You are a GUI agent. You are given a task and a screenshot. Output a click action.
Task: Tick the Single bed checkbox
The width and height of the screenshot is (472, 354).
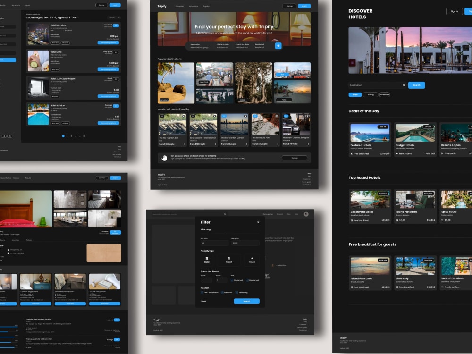232,280
